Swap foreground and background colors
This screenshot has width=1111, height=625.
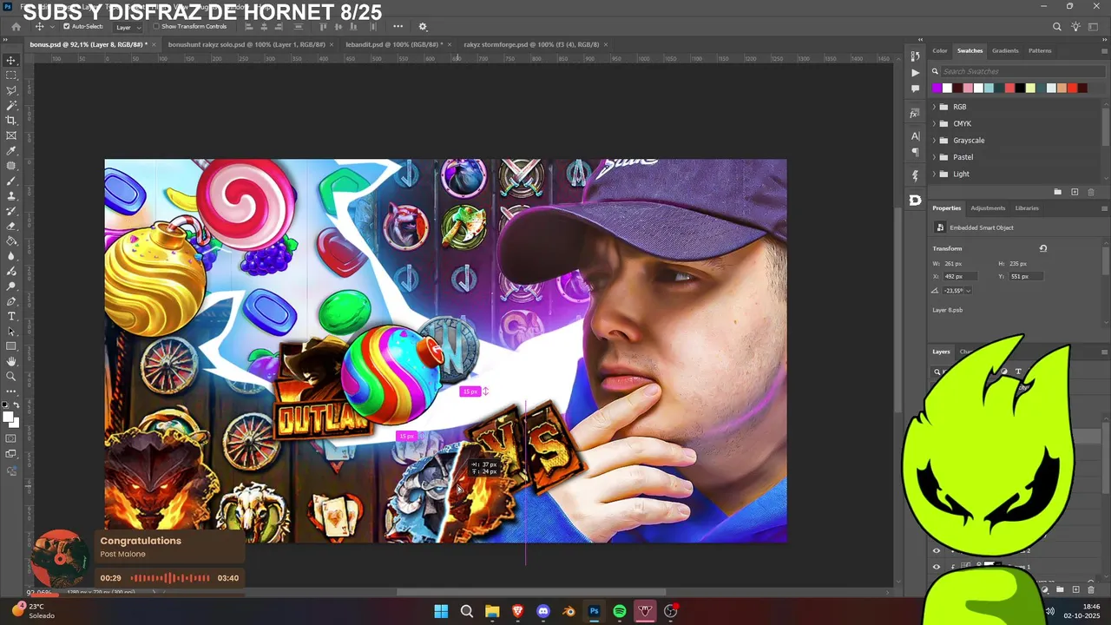[16, 405]
